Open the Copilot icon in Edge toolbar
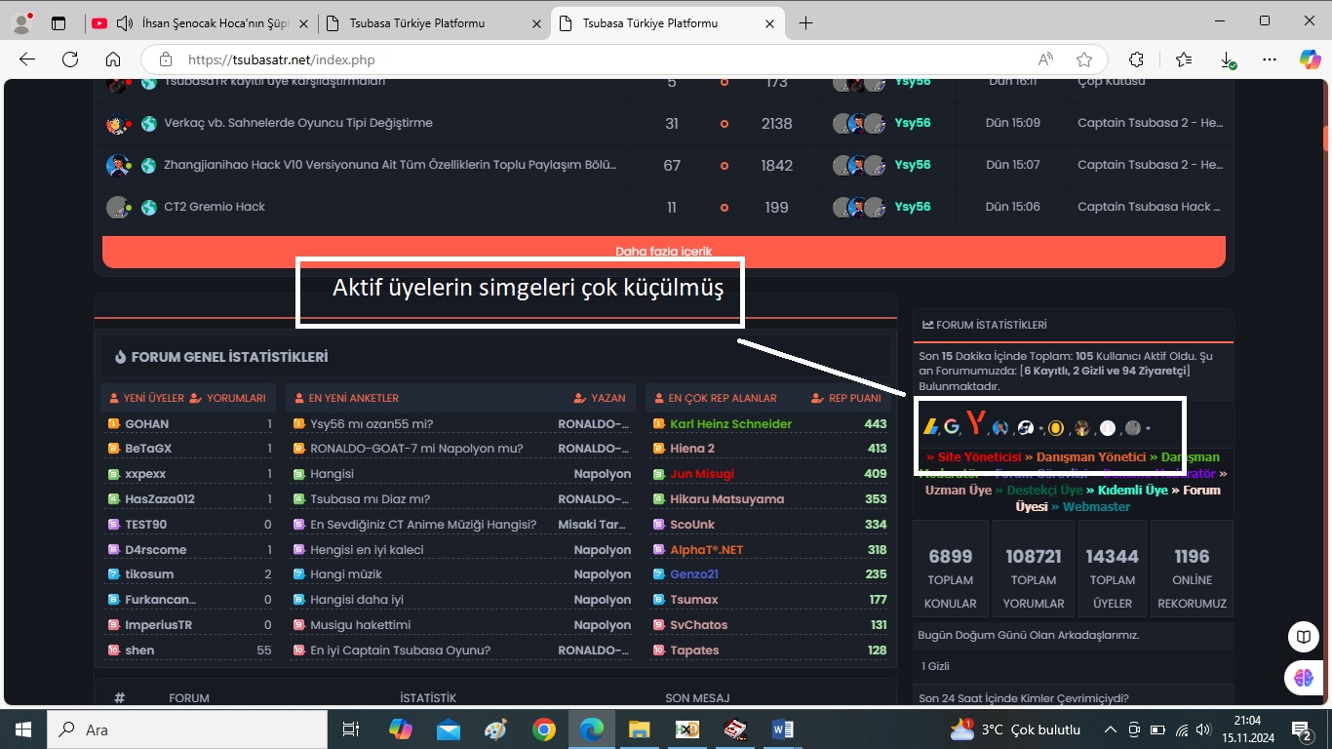 (x=1310, y=59)
